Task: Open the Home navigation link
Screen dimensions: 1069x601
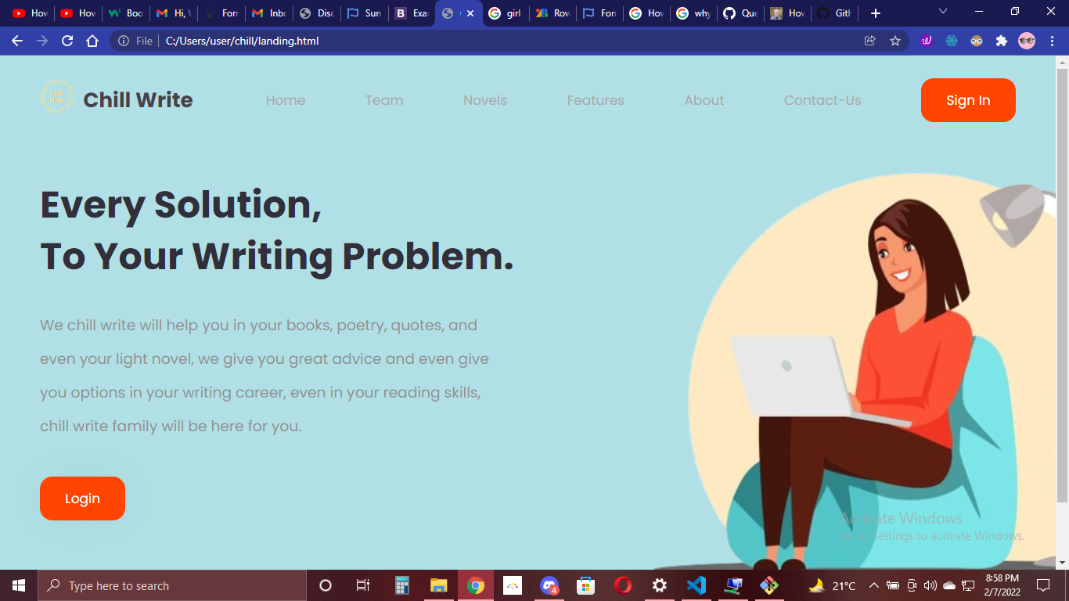Action: pyautogui.click(x=286, y=100)
